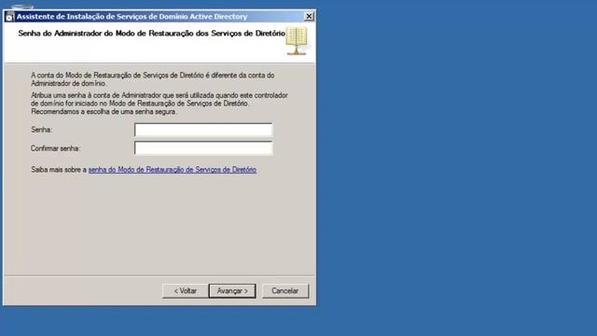This screenshot has width=597, height=336.
Task: Click the Recycle Bin desktop icon
Action: tap(21, 7)
